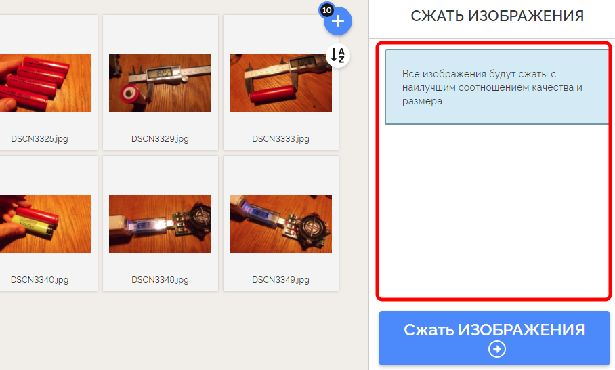The height and width of the screenshot is (370, 615).
Task: Click the blue compression info message box
Action: (x=497, y=87)
